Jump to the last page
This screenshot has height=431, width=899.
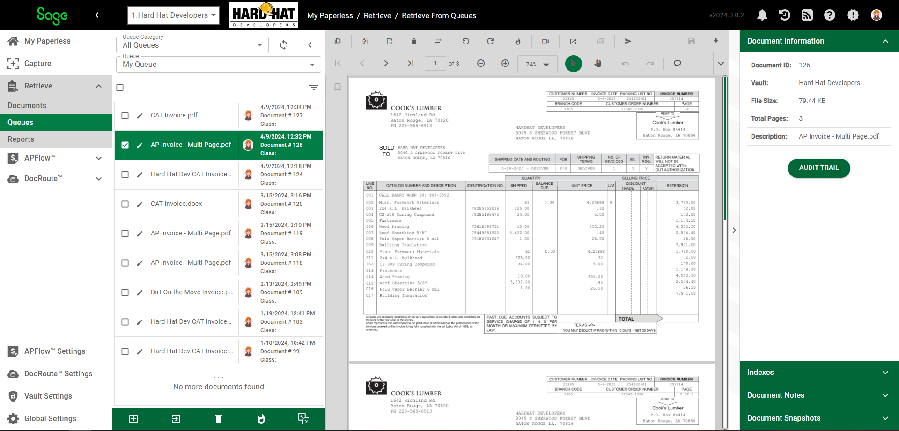click(411, 63)
